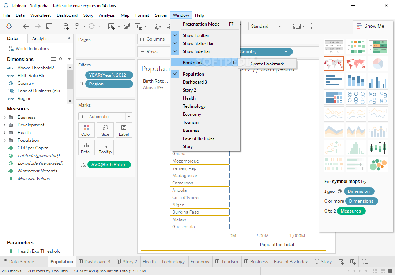Click the New Worksheet tab icon
Image resolution: width=395 pixels, height=275 pixels.
point(341,261)
